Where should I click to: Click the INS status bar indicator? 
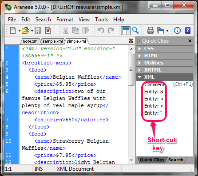coord(39,169)
